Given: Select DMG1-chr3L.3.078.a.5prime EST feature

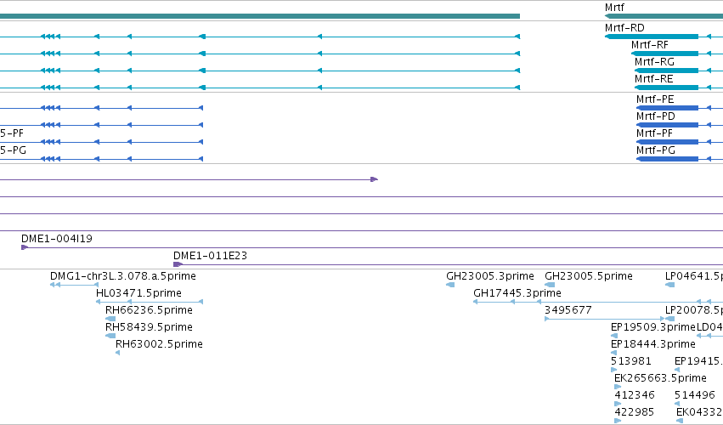Looking at the screenshot, I should (x=74, y=285).
